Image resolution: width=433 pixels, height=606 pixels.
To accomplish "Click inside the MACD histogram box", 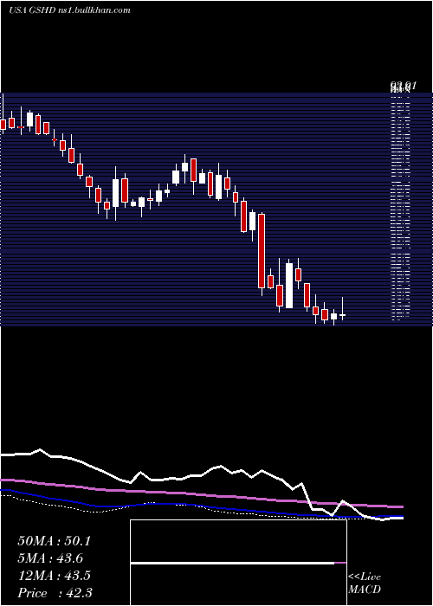I will tap(238, 563).
